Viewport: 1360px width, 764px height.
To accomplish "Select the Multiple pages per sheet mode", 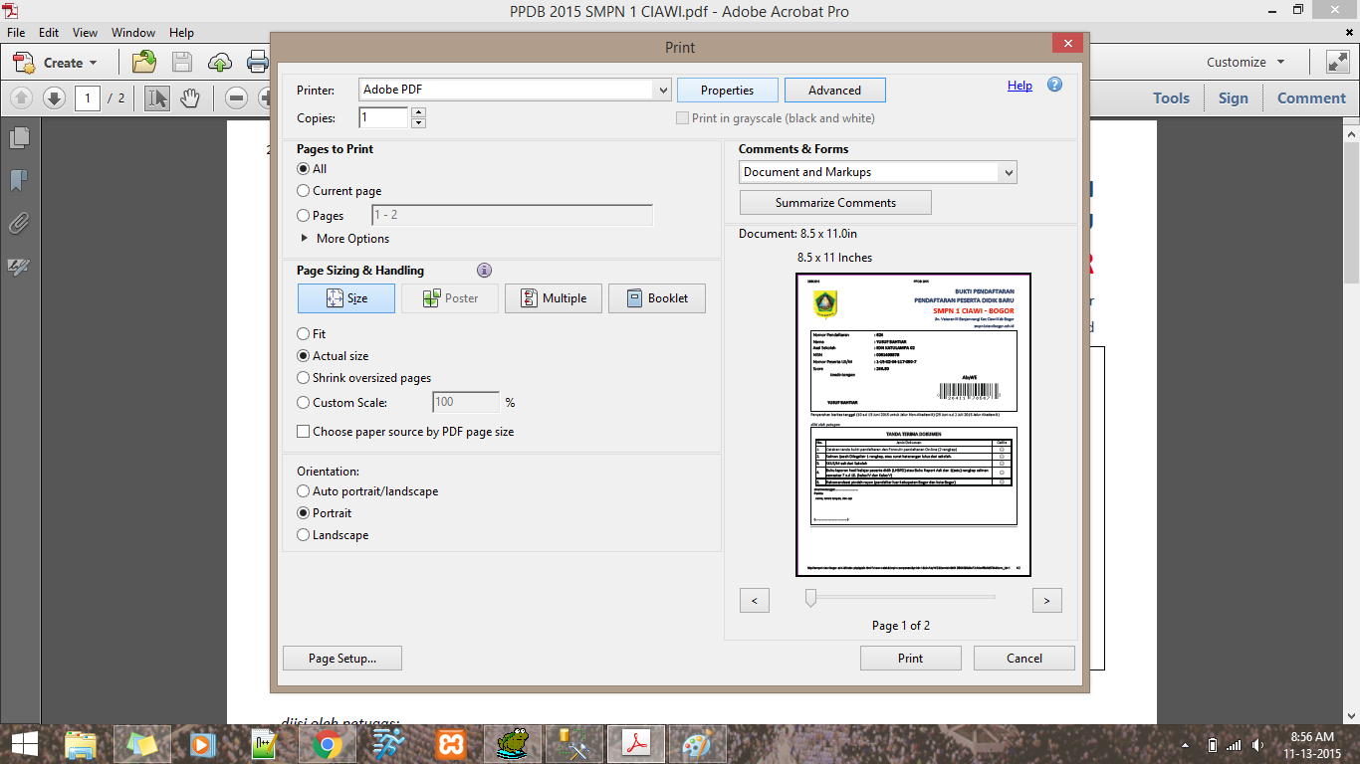I will 553,297.
